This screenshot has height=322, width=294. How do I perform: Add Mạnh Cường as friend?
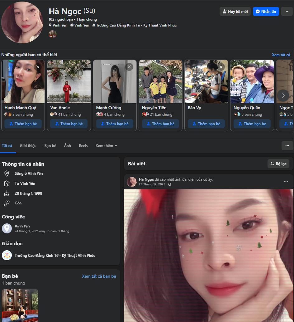(x=115, y=124)
